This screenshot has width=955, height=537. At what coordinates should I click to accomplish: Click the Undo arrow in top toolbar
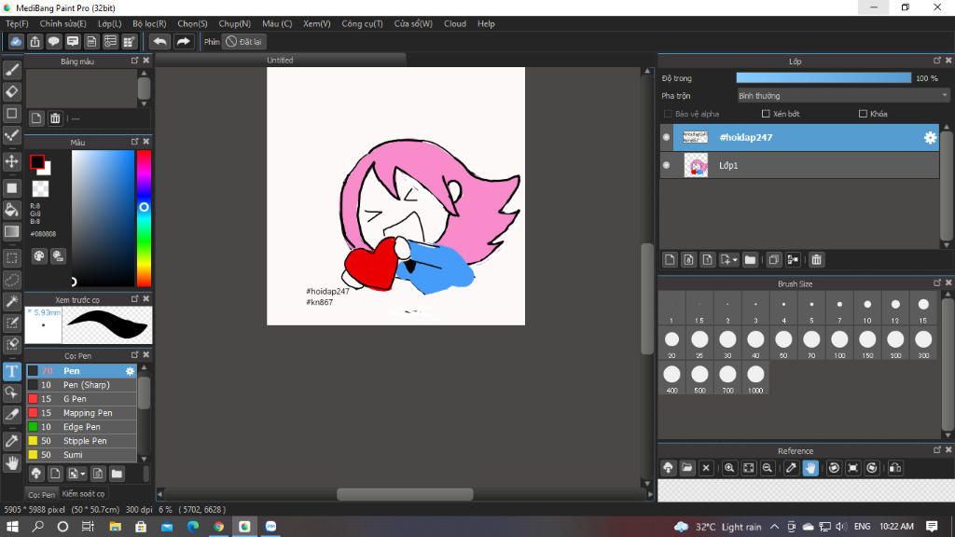(159, 41)
